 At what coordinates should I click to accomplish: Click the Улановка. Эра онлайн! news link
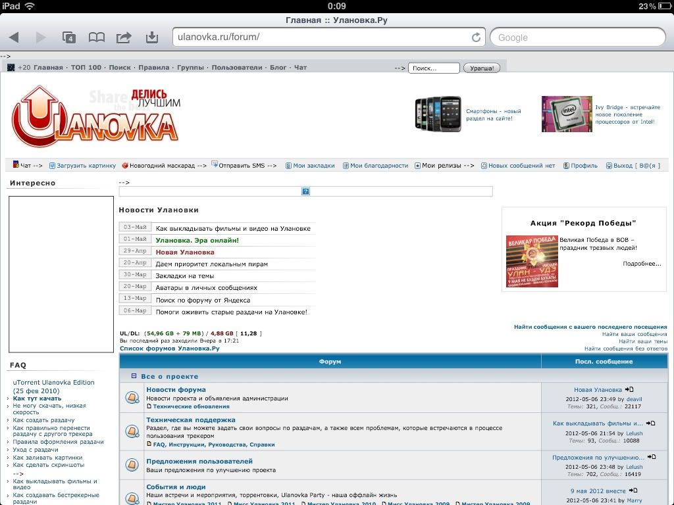click(x=197, y=240)
